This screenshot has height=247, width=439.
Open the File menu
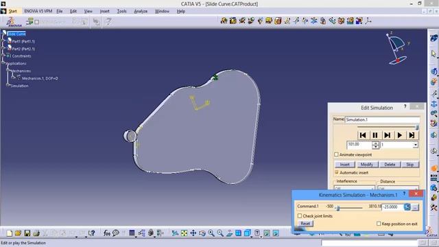click(x=60, y=11)
